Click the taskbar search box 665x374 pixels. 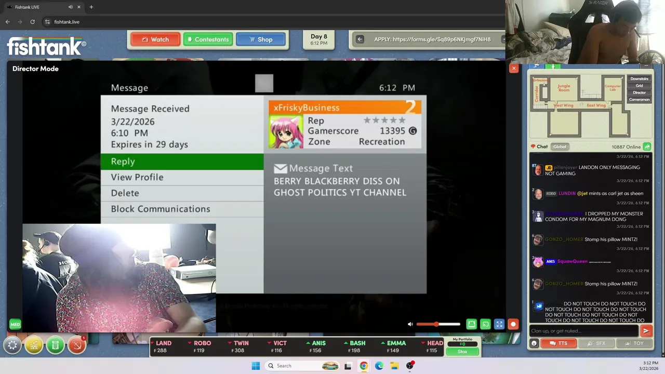click(303, 366)
